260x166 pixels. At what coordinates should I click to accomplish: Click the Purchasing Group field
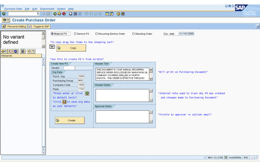tap(80, 81)
